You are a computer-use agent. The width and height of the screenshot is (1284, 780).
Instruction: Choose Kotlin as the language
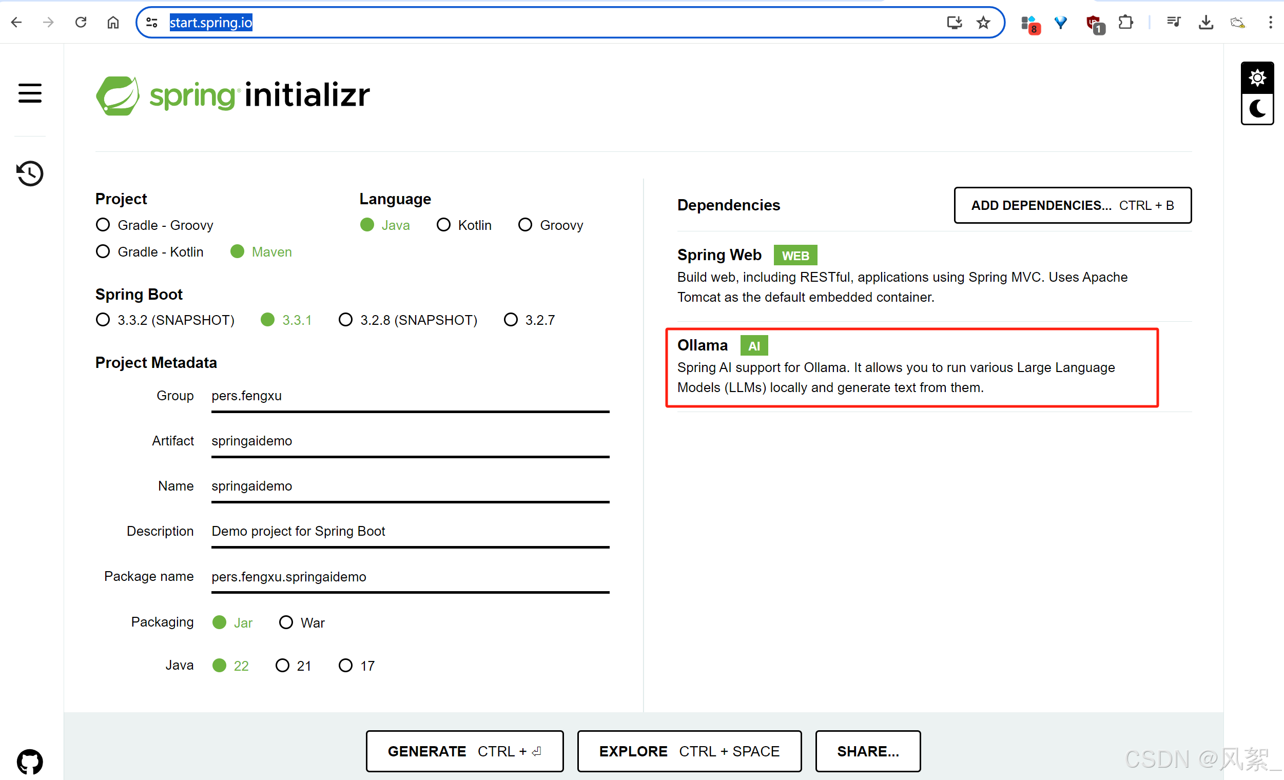(464, 225)
